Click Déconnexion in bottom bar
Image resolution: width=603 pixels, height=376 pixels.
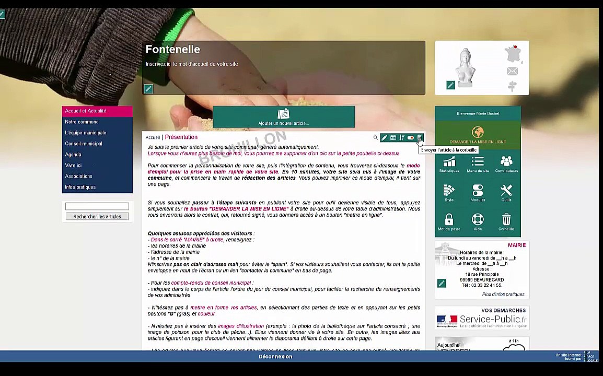275,356
